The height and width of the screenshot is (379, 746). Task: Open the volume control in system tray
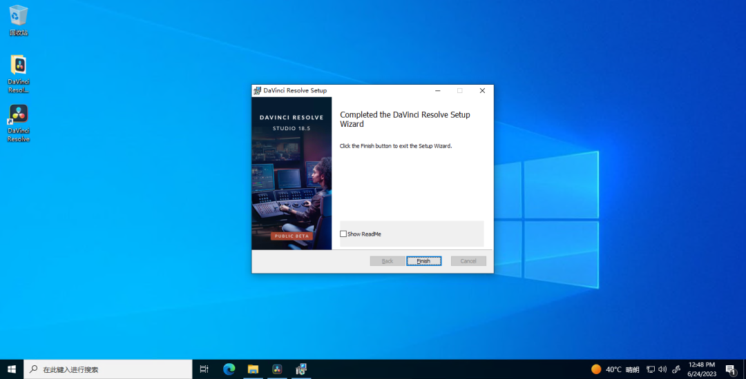662,369
